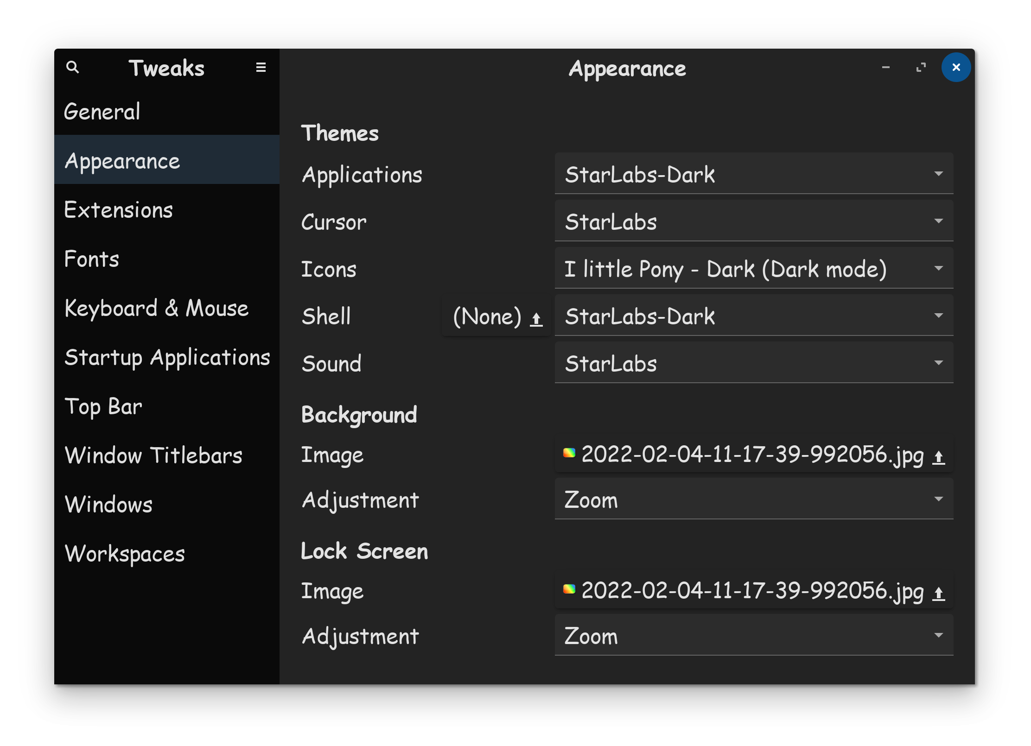The width and height of the screenshot is (1031, 746).
Task: Click the Tweaks title in header
Action: click(166, 68)
